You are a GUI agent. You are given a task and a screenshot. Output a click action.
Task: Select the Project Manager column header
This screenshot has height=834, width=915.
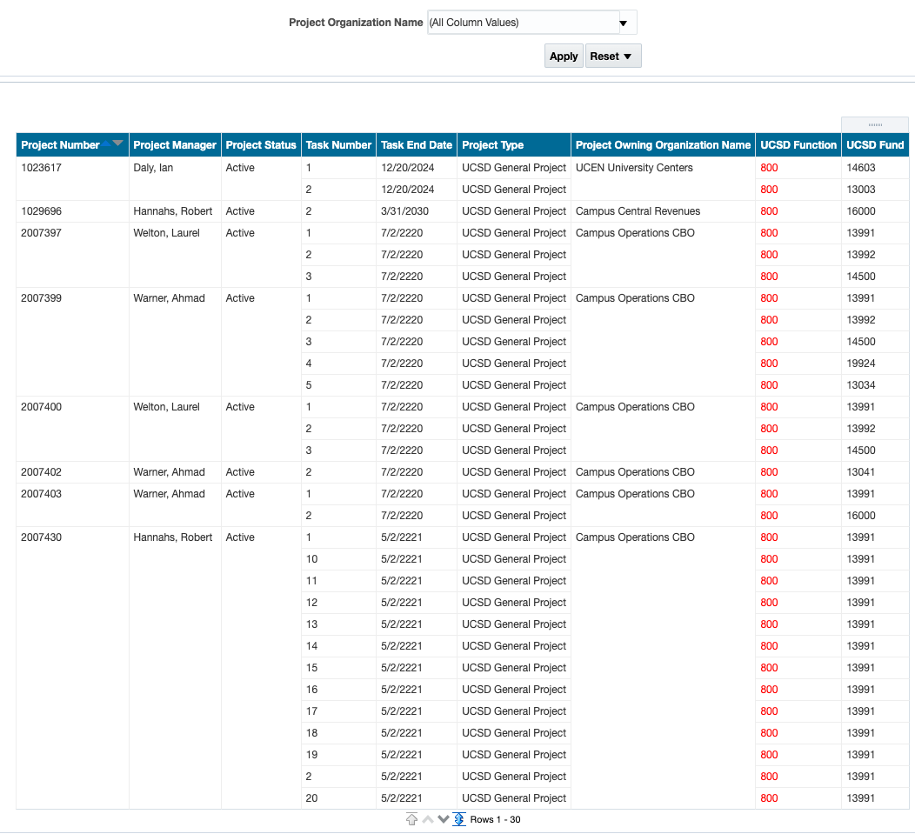click(x=175, y=145)
